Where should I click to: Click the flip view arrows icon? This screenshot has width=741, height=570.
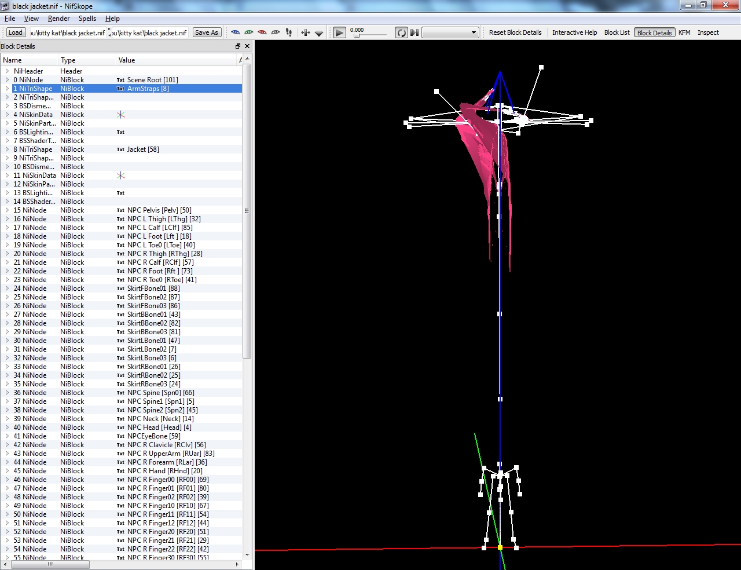(x=306, y=32)
